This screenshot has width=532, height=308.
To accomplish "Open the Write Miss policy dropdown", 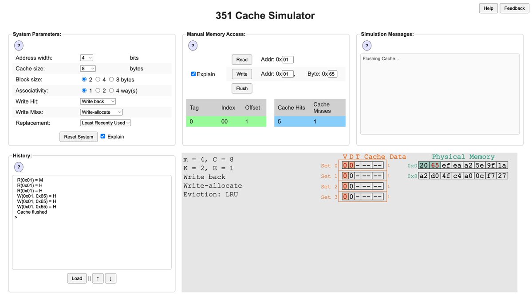I will point(101,112).
